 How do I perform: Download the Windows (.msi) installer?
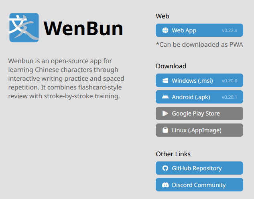[x=199, y=80]
